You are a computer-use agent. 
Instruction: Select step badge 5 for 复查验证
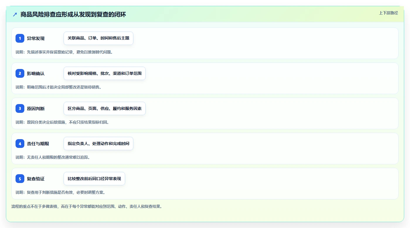(20, 179)
